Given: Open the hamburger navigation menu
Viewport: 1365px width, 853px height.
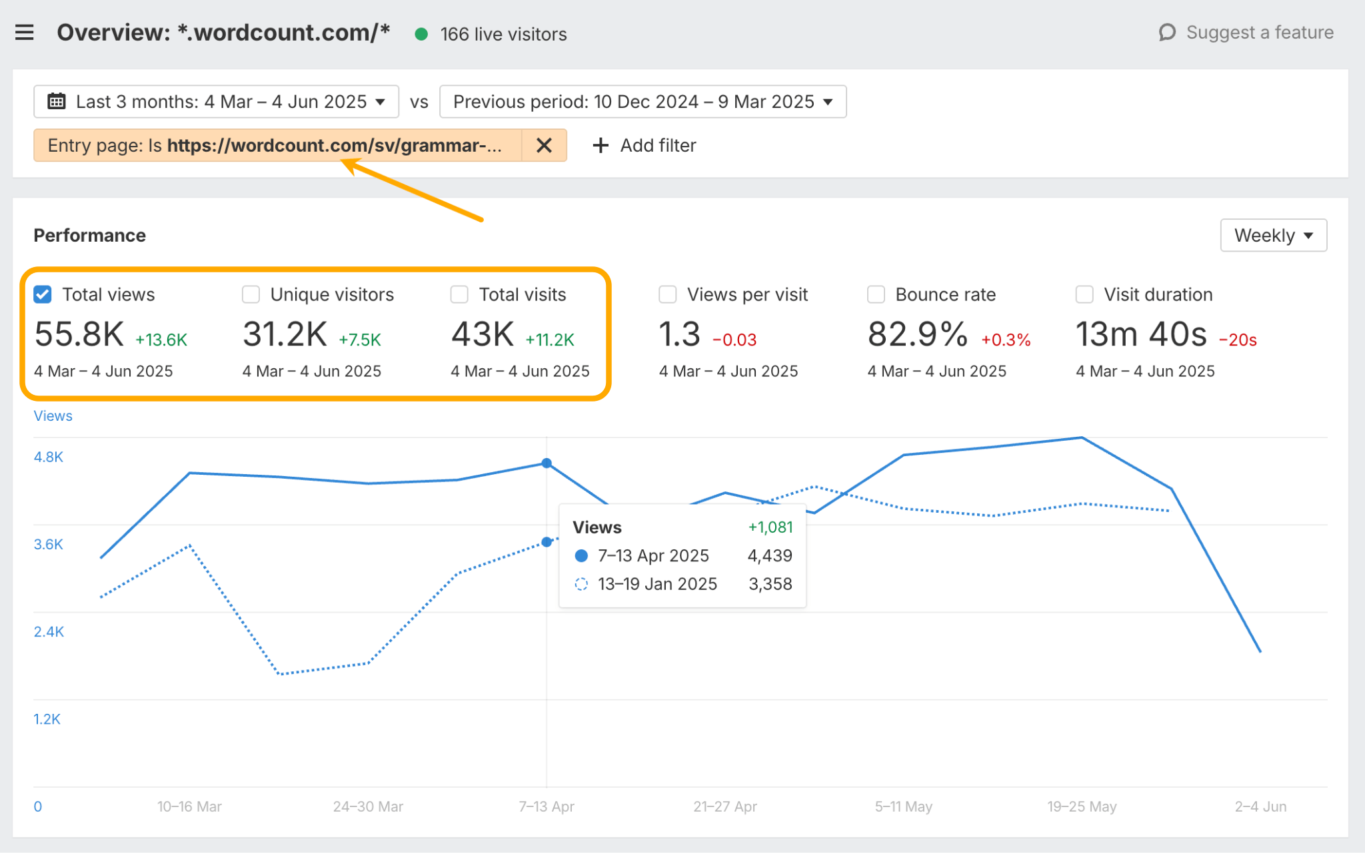Looking at the screenshot, I should coord(25,32).
